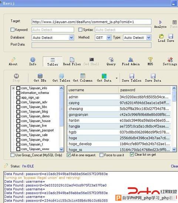Click the Target URL input field

[x=91, y=22]
